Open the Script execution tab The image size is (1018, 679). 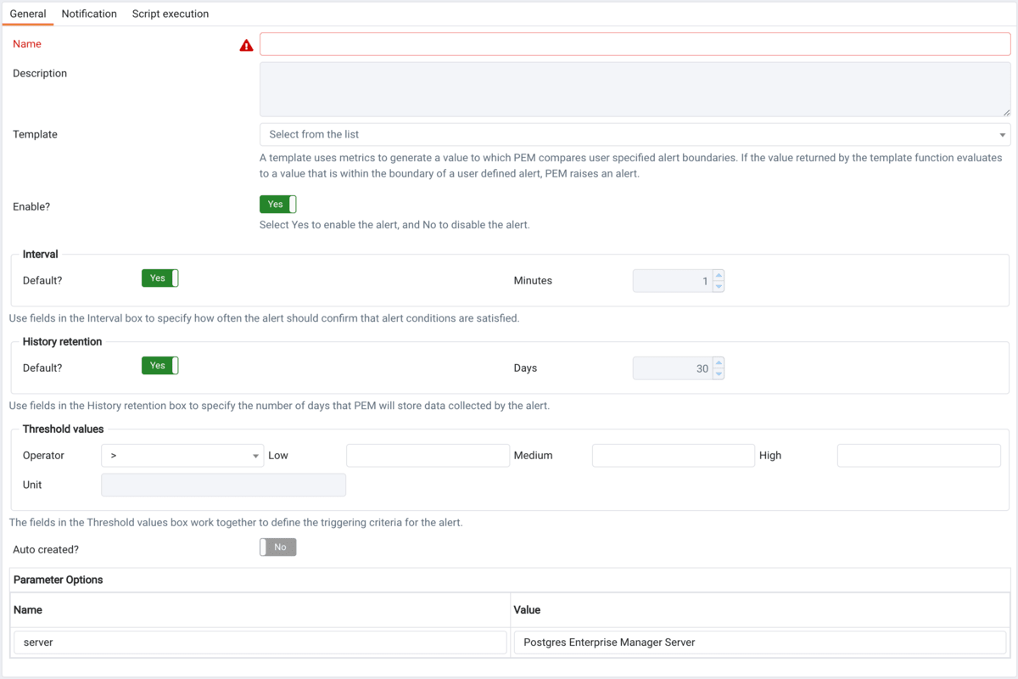pyautogui.click(x=171, y=14)
